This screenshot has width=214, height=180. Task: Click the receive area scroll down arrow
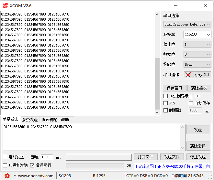(157, 112)
